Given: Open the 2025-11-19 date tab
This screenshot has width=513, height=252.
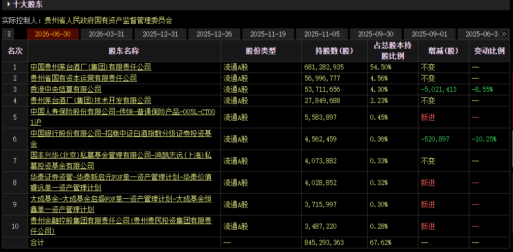Looking at the screenshot, I should 268,34.
